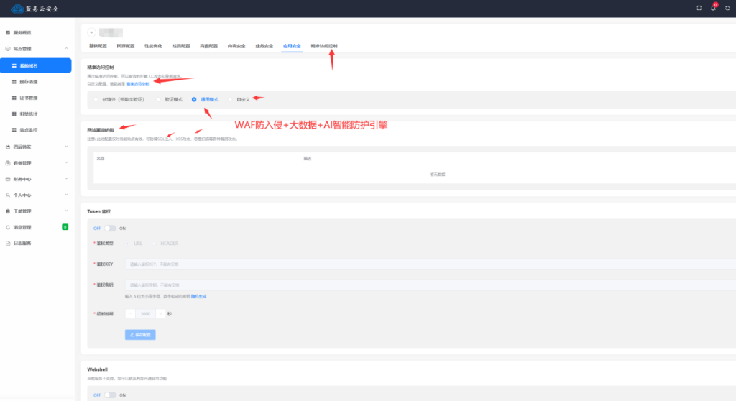The width and height of the screenshot is (736, 401).
Task: Click the round back arrow button
Action: pos(91,32)
